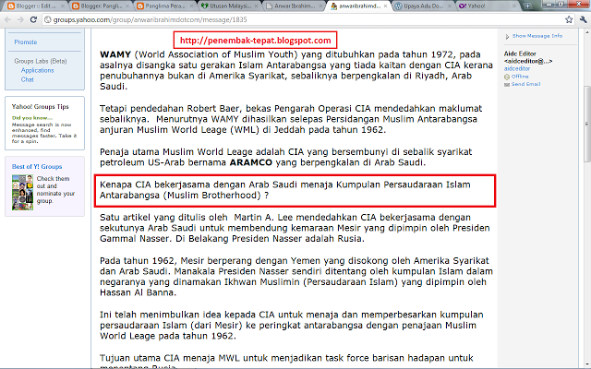Open the Applications link under Groups Labs

click(38, 70)
